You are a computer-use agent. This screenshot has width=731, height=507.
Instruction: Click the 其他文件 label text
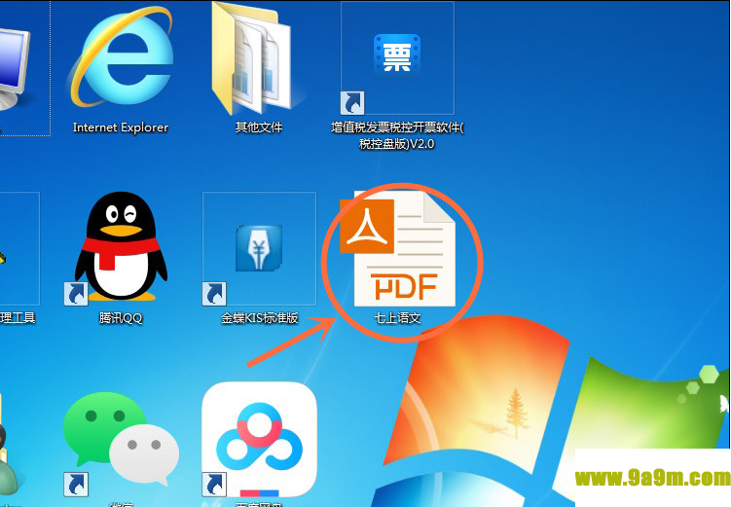pos(259,127)
